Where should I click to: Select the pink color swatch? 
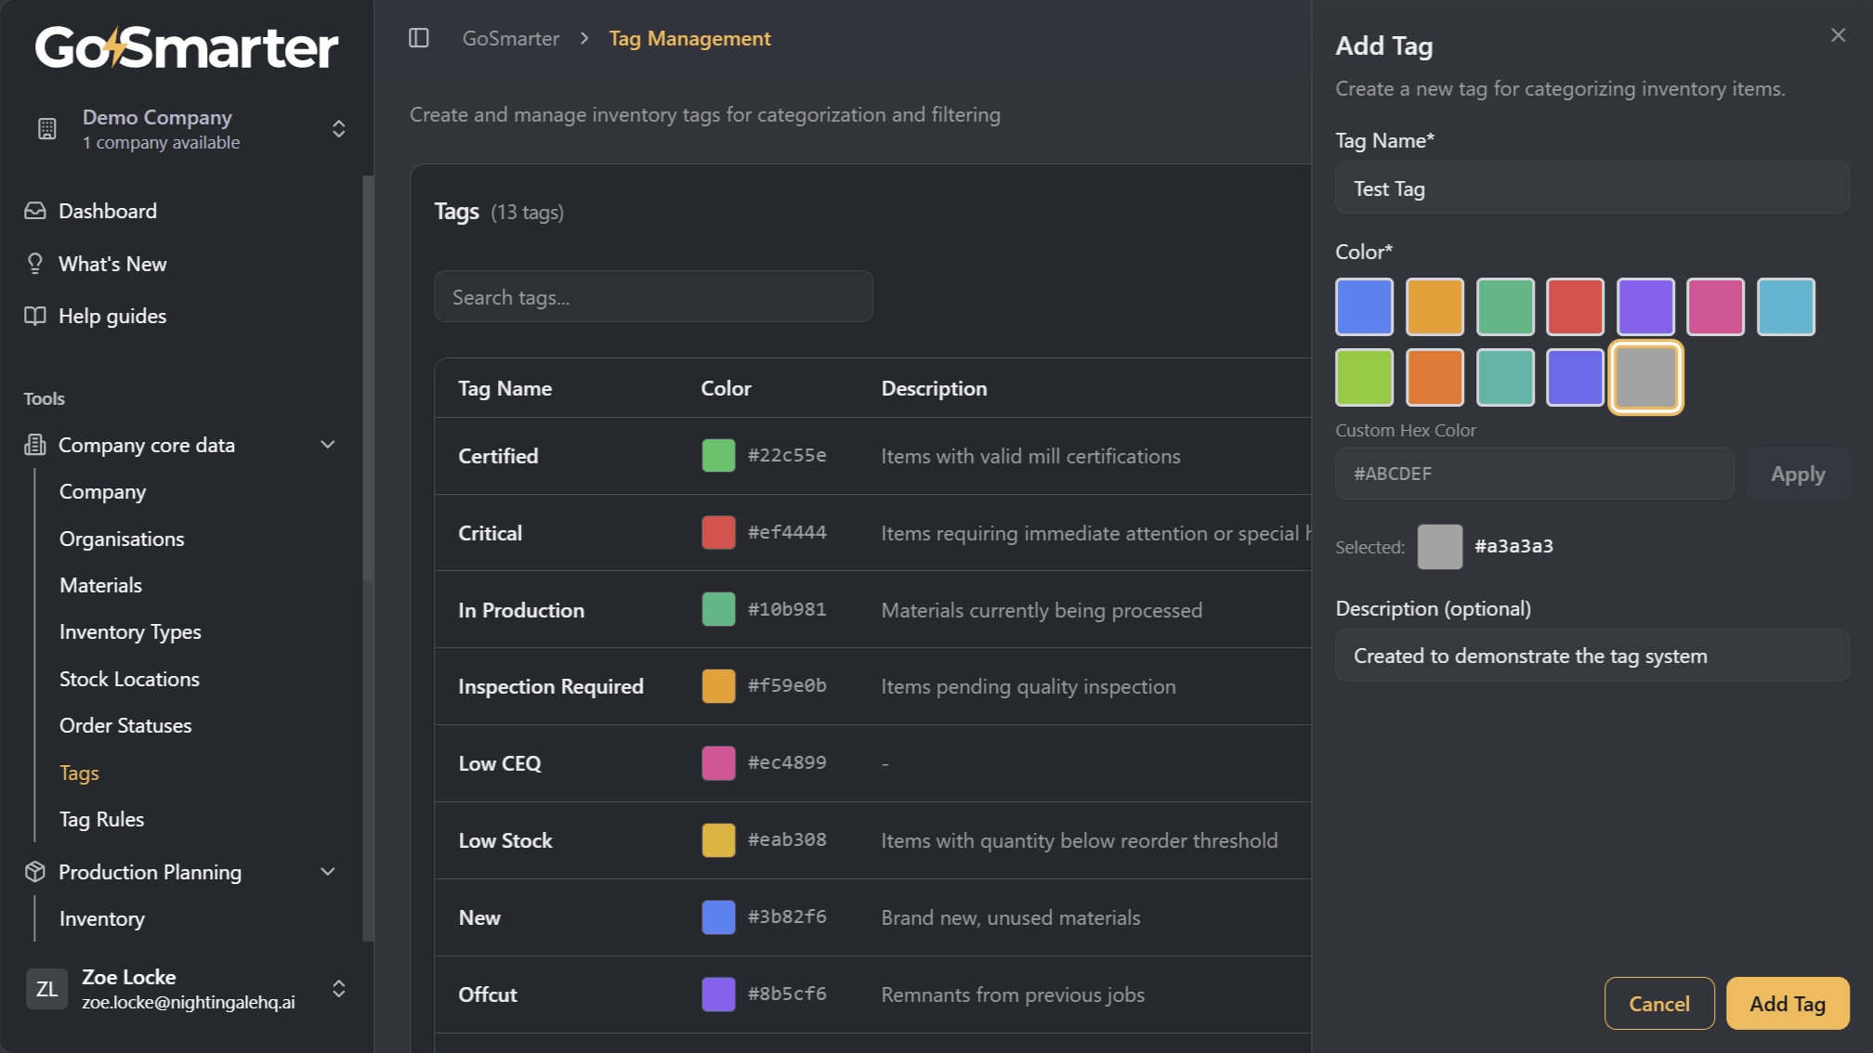pos(1715,306)
